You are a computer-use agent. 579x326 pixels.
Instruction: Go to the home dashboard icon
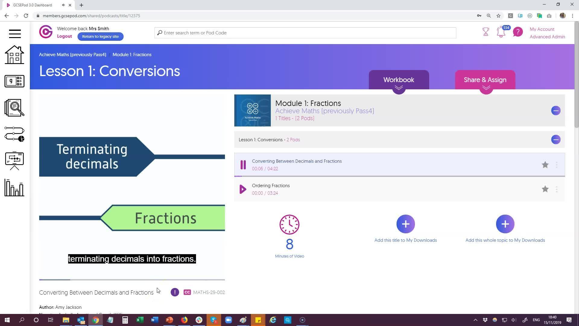(x=14, y=55)
